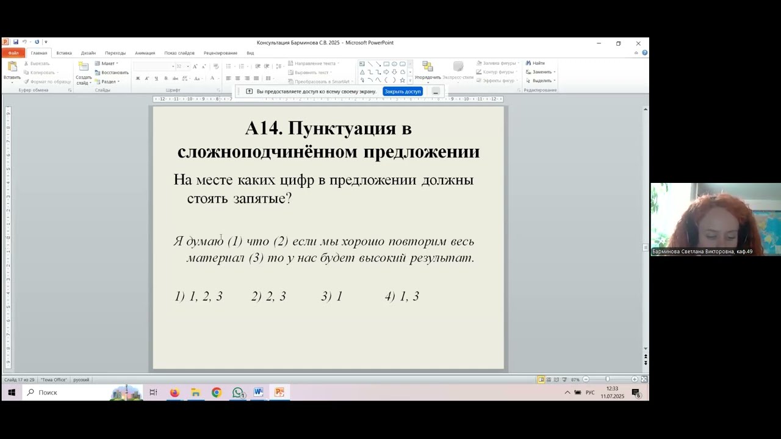Justify the text alignment
The width and height of the screenshot is (781, 439).
tap(256, 78)
